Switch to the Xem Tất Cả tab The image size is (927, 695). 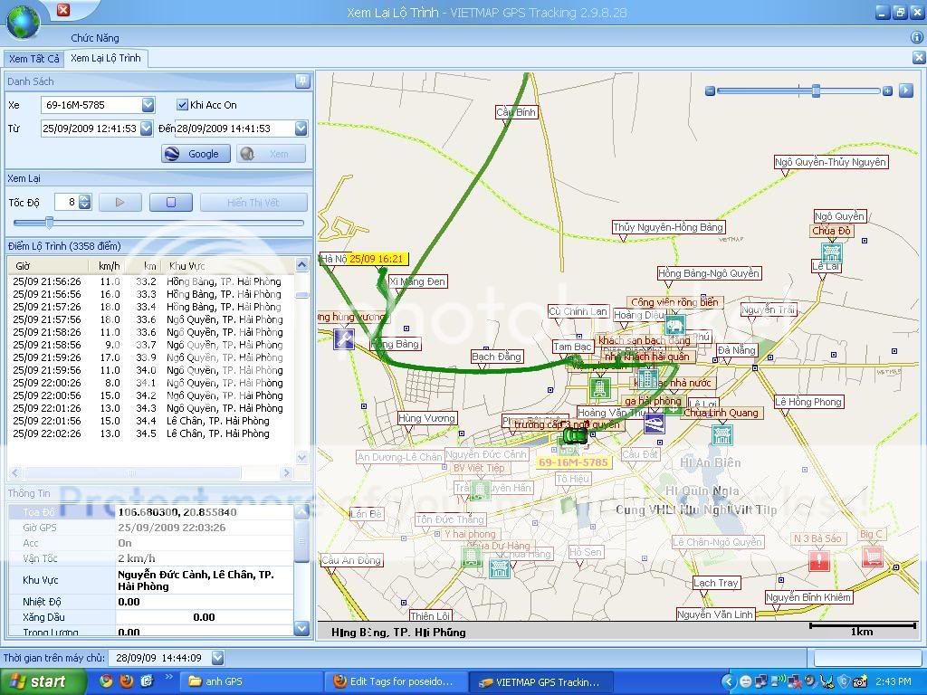[33, 58]
